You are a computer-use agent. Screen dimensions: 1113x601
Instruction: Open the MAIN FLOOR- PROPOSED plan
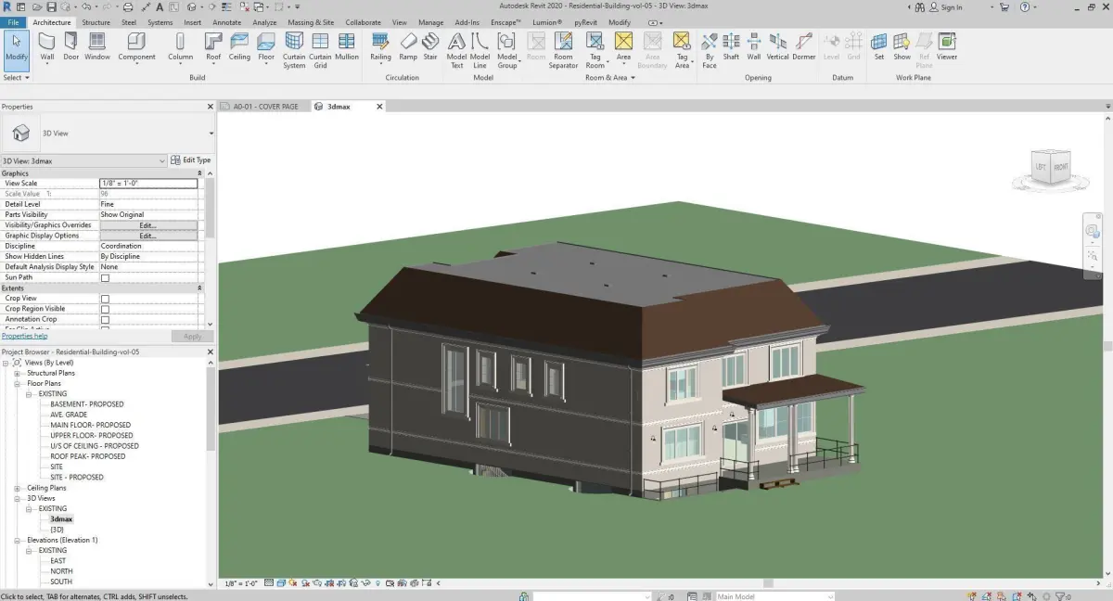coord(91,425)
